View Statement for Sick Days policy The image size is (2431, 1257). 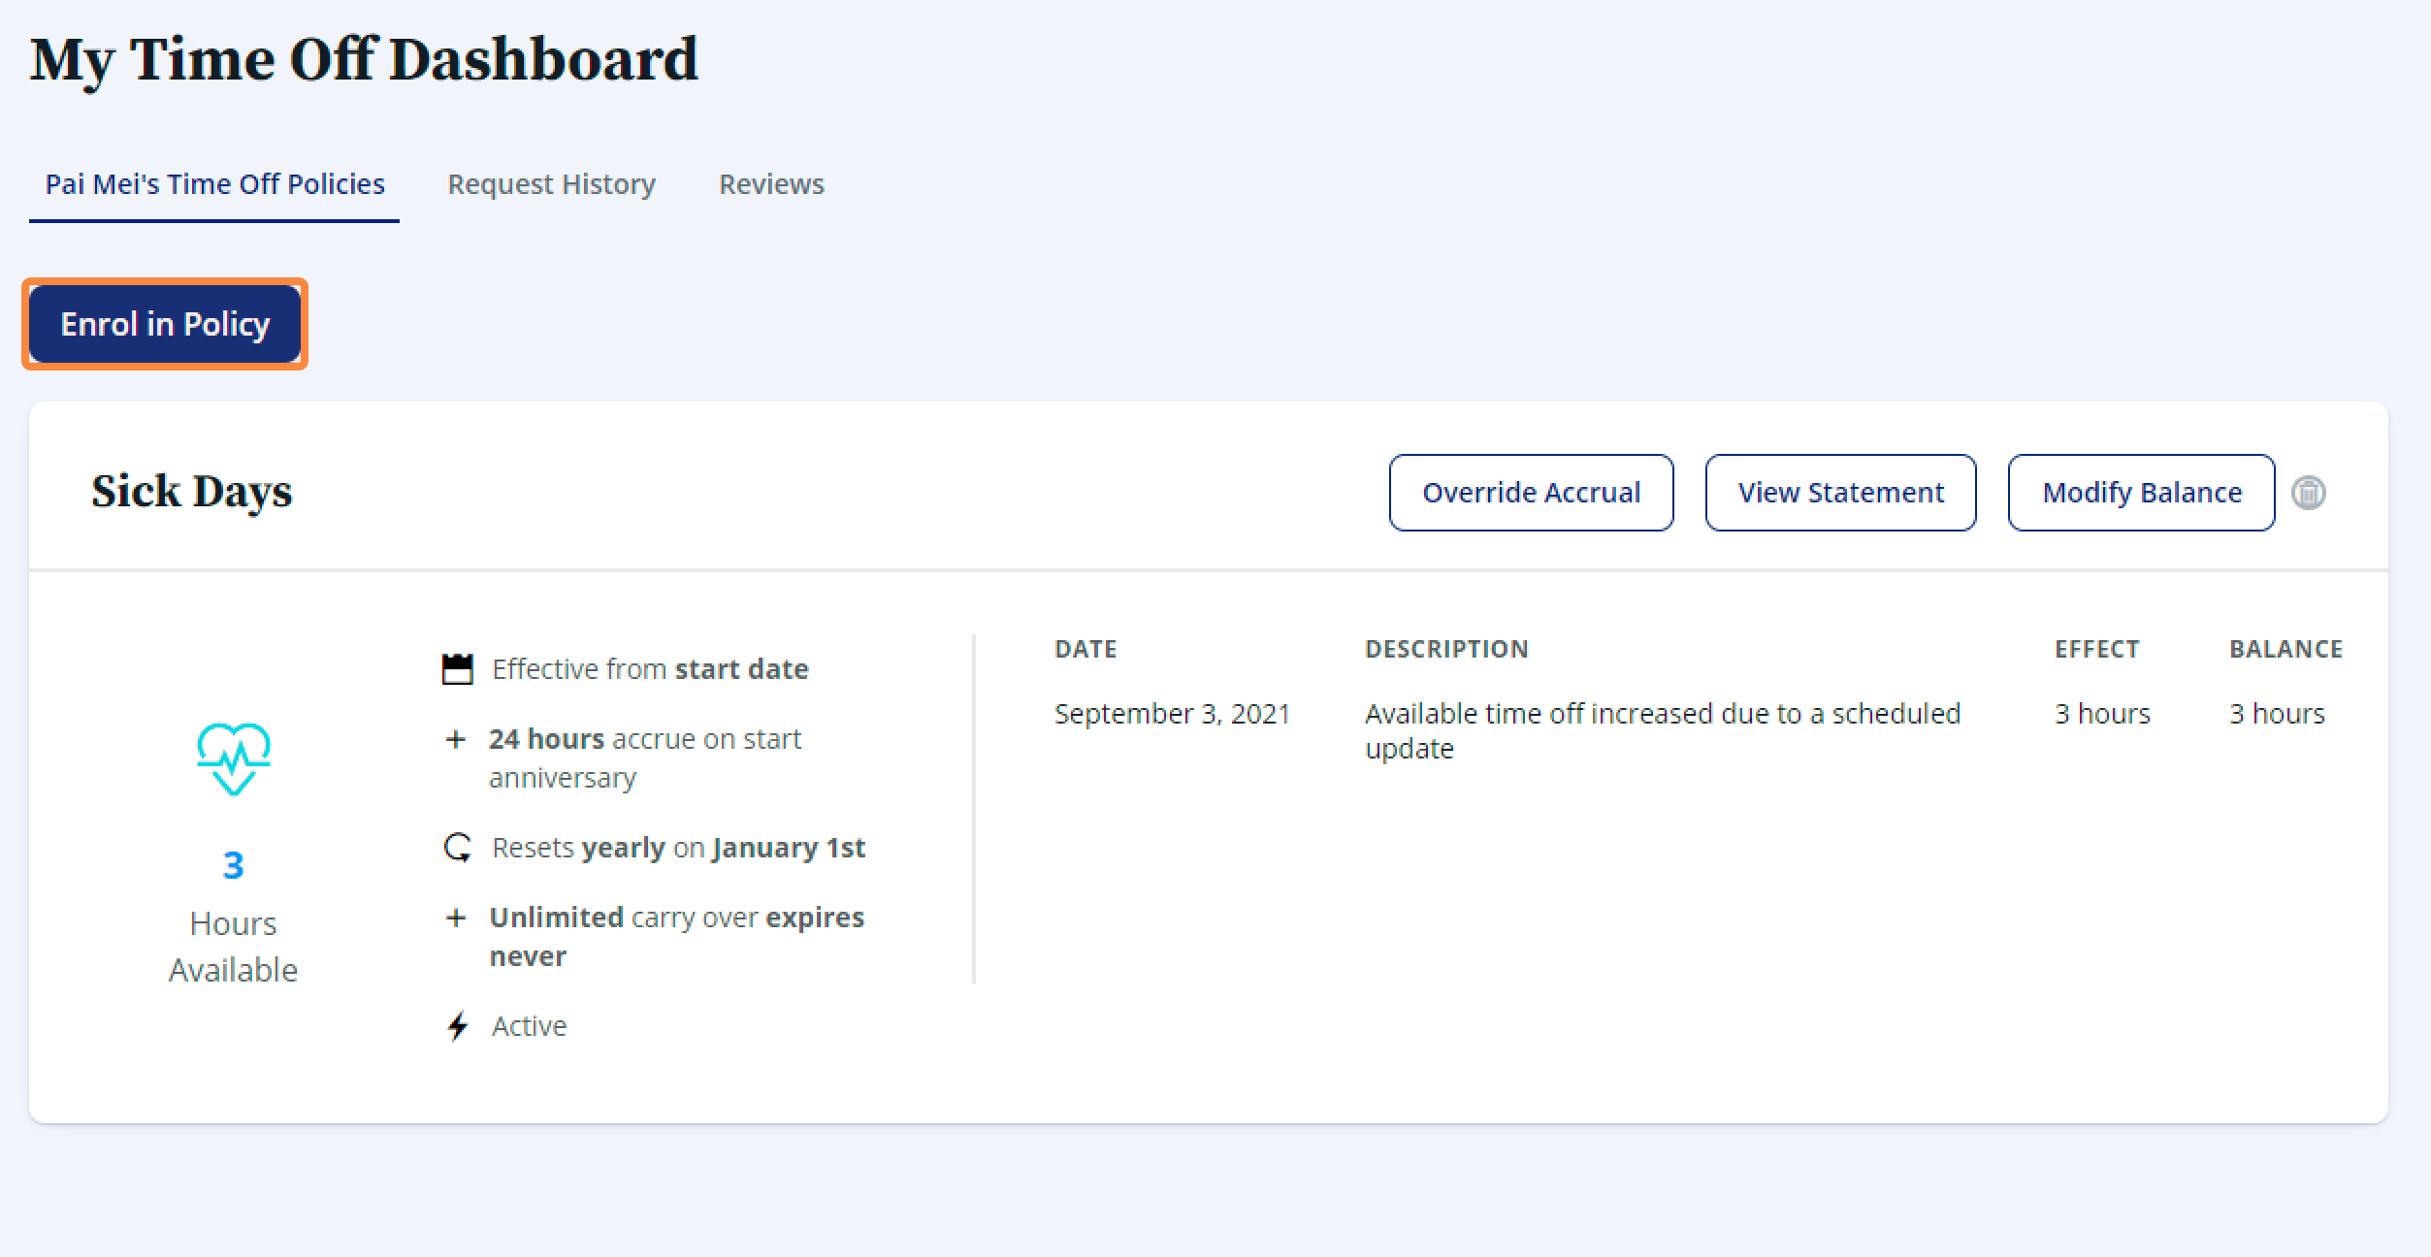[x=1840, y=493]
